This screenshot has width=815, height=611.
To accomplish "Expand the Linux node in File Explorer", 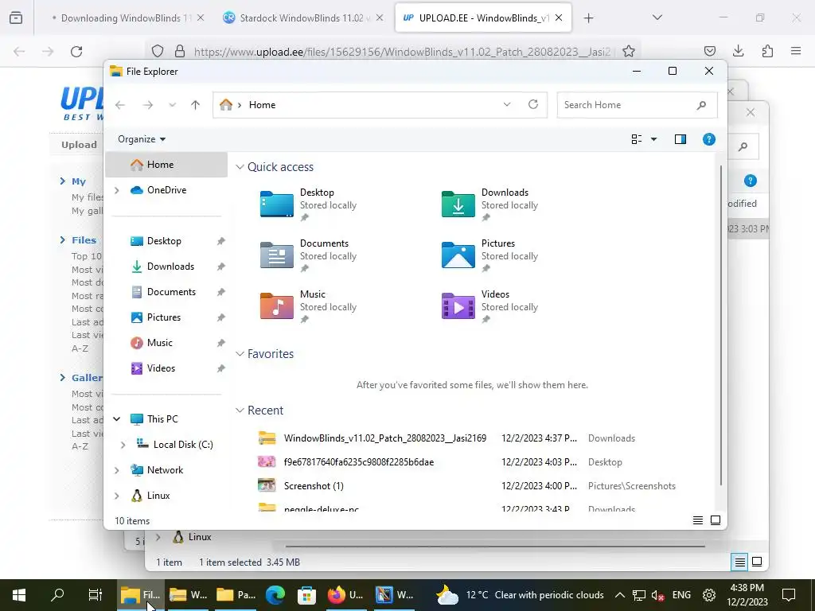I will click(117, 496).
